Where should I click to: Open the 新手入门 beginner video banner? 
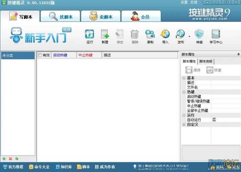[41, 36]
